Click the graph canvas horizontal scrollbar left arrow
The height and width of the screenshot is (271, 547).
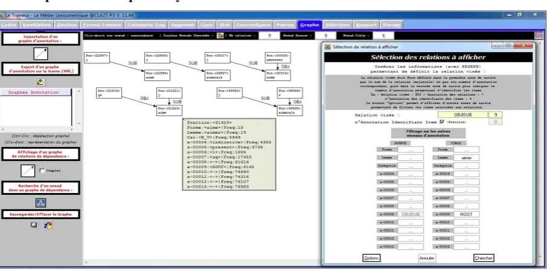[x=86, y=263]
